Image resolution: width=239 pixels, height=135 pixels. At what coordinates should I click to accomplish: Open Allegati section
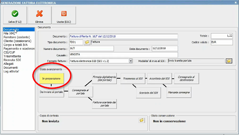click(x=19, y=64)
